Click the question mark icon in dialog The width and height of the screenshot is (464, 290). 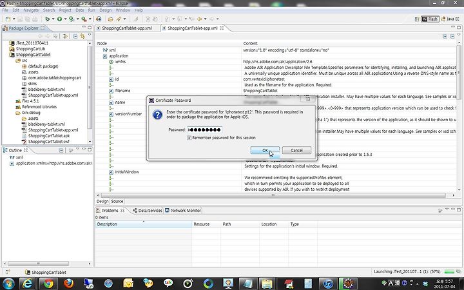157,115
